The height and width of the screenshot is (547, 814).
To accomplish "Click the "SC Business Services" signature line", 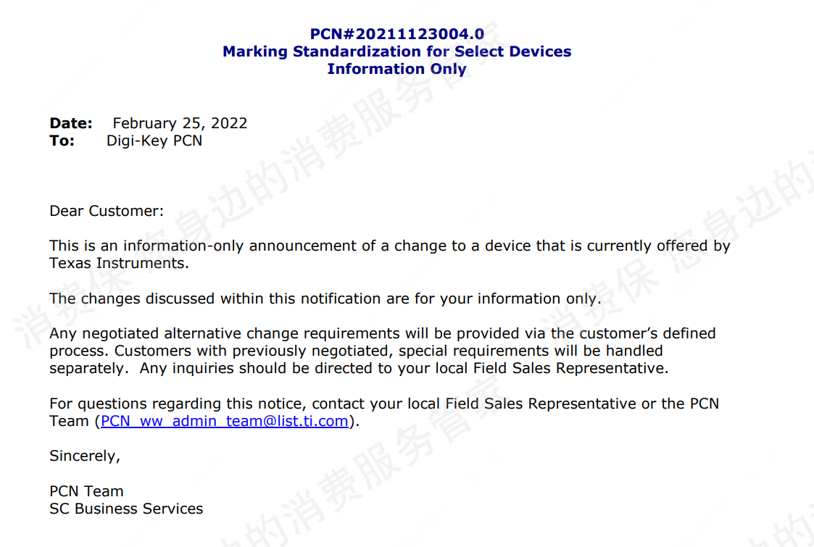I will pos(126,509).
